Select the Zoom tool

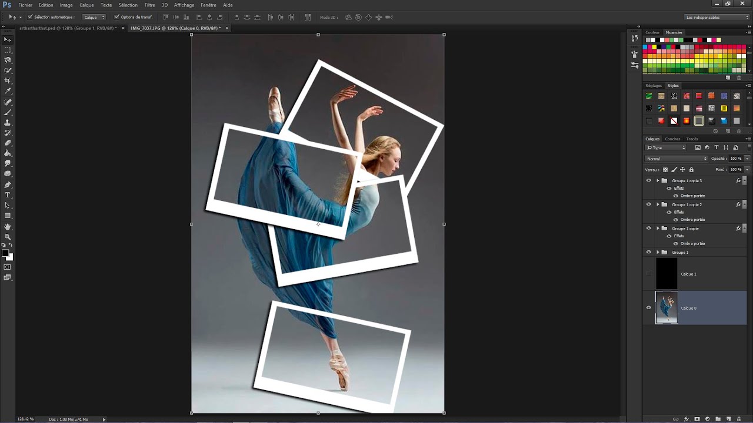[x=8, y=237]
